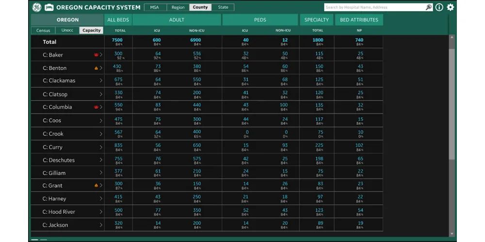Click the red alert icon on Baker row

pyautogui.click(x=96, y=55)
